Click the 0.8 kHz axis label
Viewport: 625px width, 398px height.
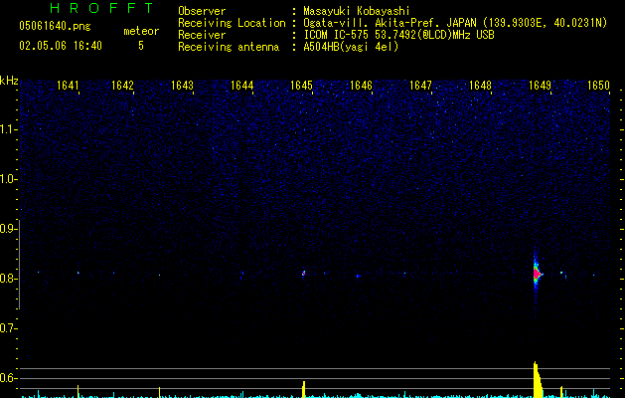coord(8,279)
